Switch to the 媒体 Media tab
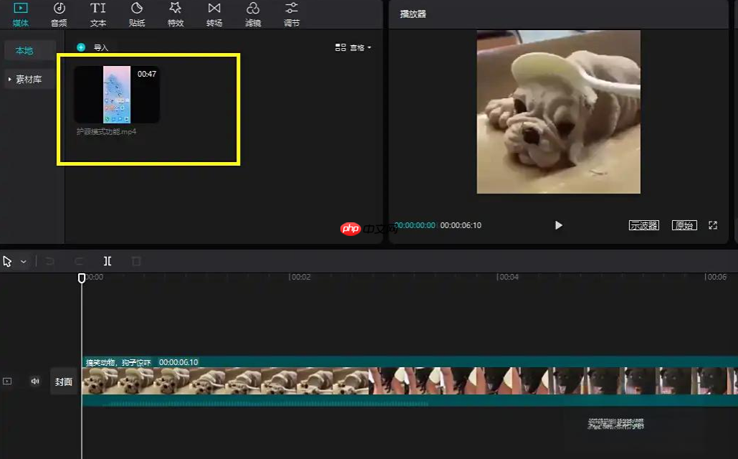Screen dimensions: 738x459 point(21,14)
